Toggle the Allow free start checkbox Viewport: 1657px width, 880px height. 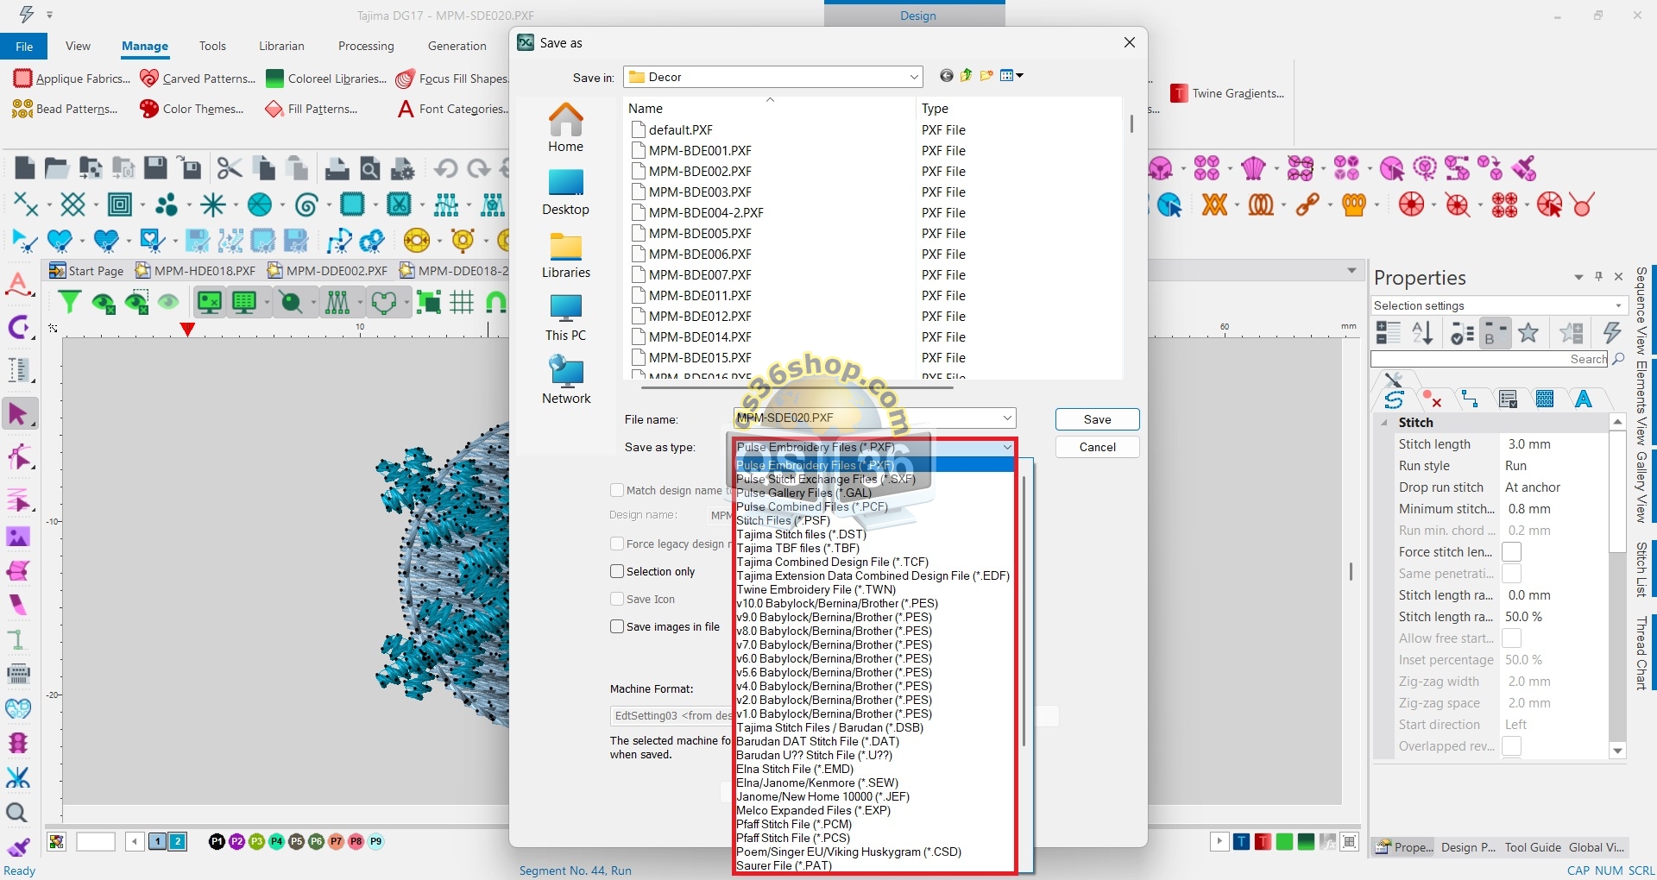pyautogui.click(x=1511, y=638)
